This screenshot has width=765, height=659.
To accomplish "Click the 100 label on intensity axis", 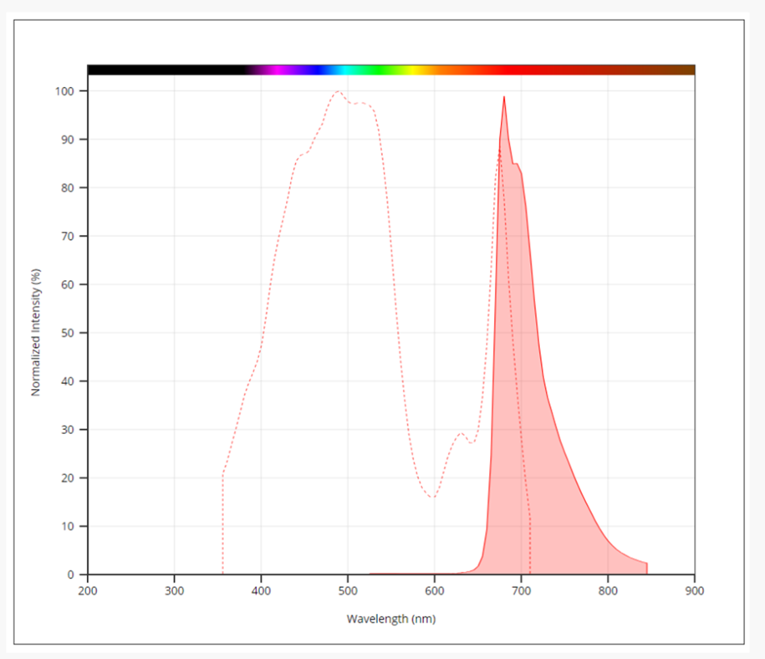I will click(x=64, y=91).
